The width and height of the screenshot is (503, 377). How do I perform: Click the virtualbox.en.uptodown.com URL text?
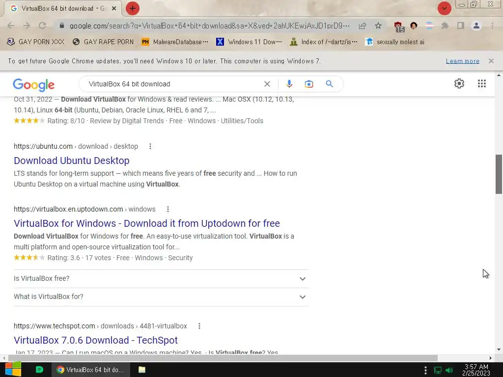tap(68, 209)
